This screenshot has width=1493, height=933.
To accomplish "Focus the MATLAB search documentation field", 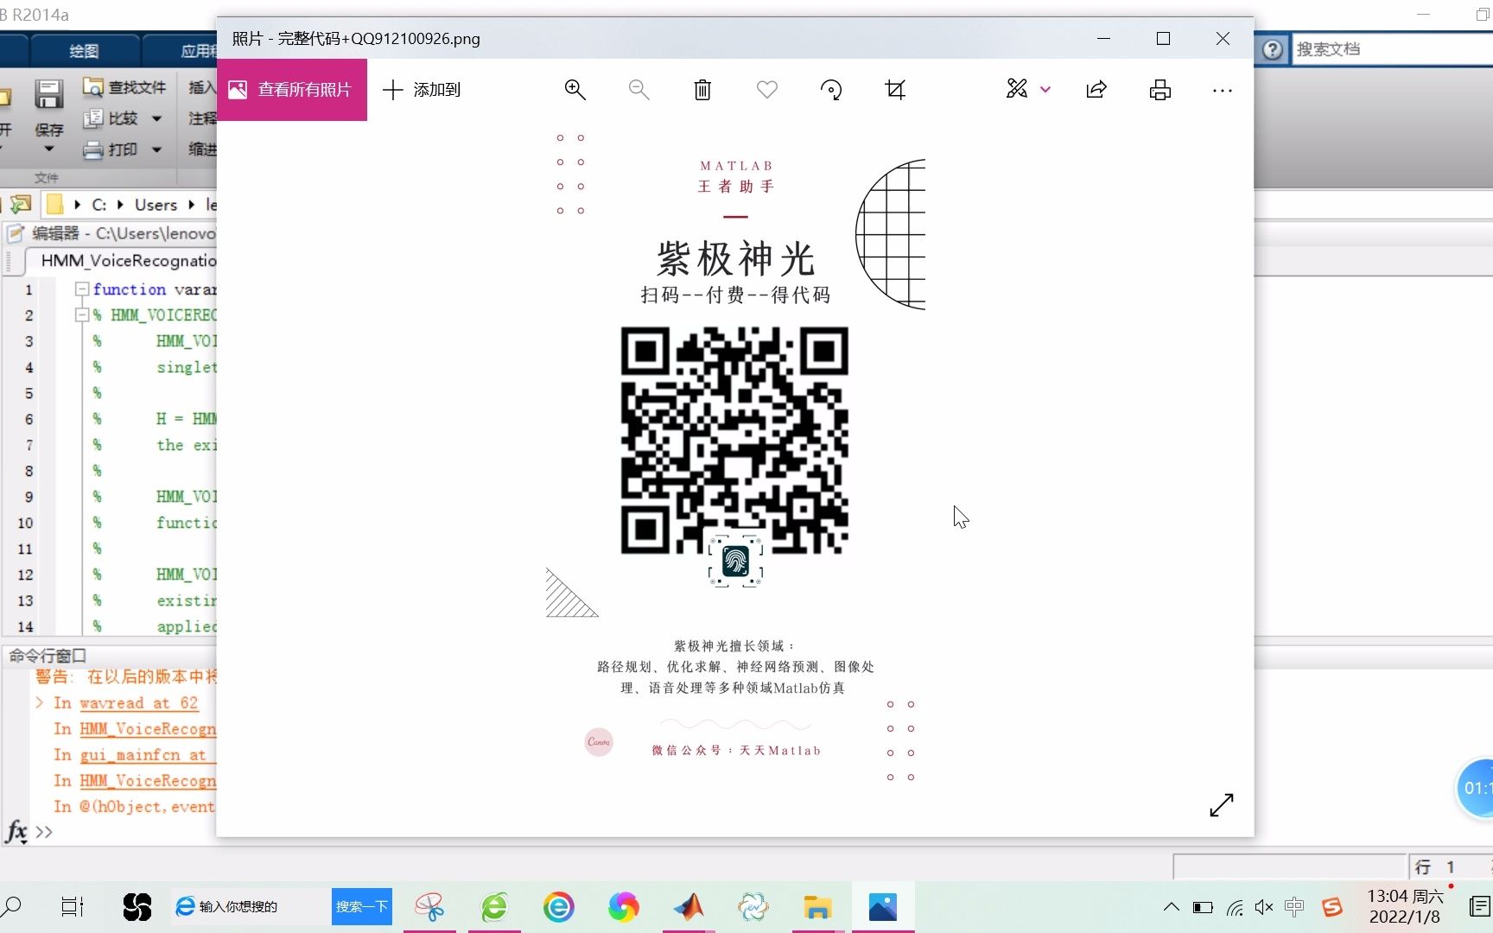I will pyautogui.click(x=1393, y=49).
